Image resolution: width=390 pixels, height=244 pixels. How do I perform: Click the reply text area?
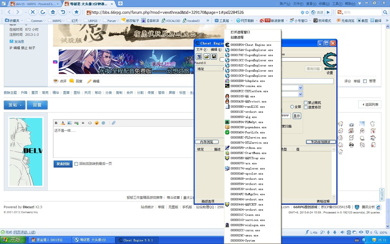[x=123, y=142]
